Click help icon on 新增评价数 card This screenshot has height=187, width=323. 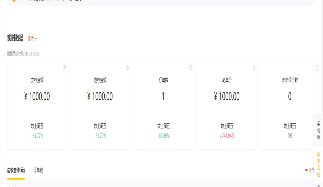pyautogui.click(x=317, y=68)
